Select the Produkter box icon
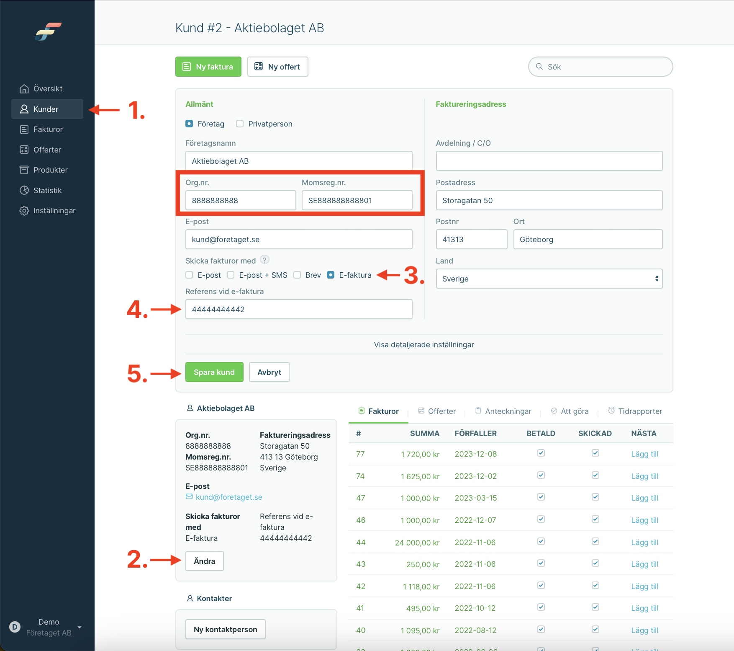Viewport: 734px width, 651px height. tap(24, 170)
